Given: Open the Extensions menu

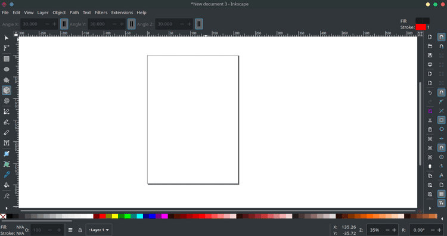Looking at the screenshot, I should [x=122, y=13].
